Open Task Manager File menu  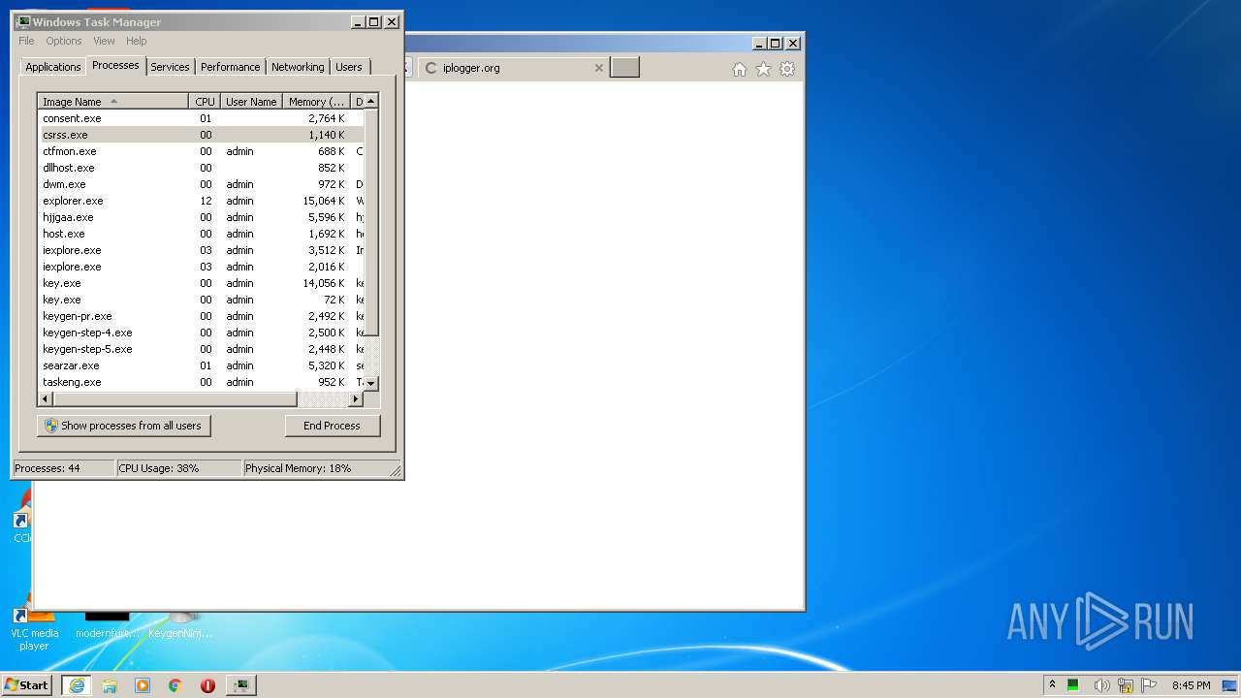click(26, 41)
